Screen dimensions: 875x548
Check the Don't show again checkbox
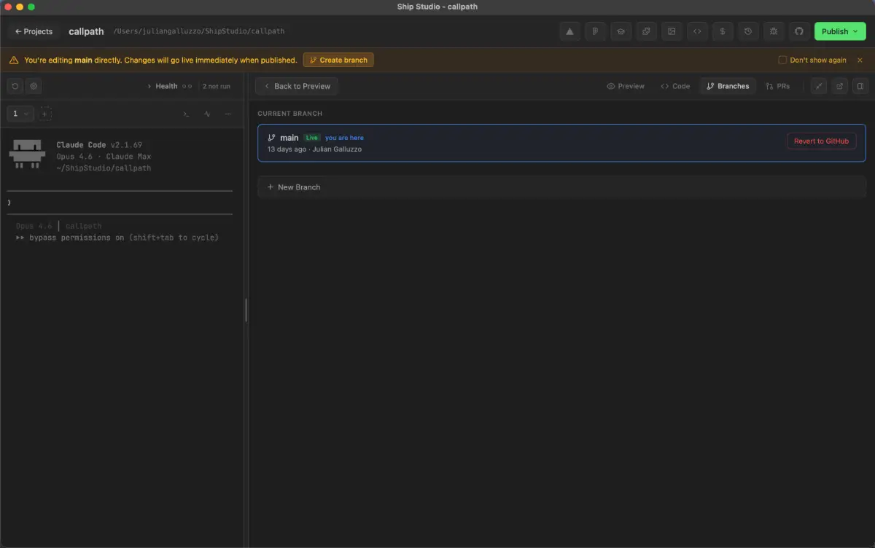(782, 60)
